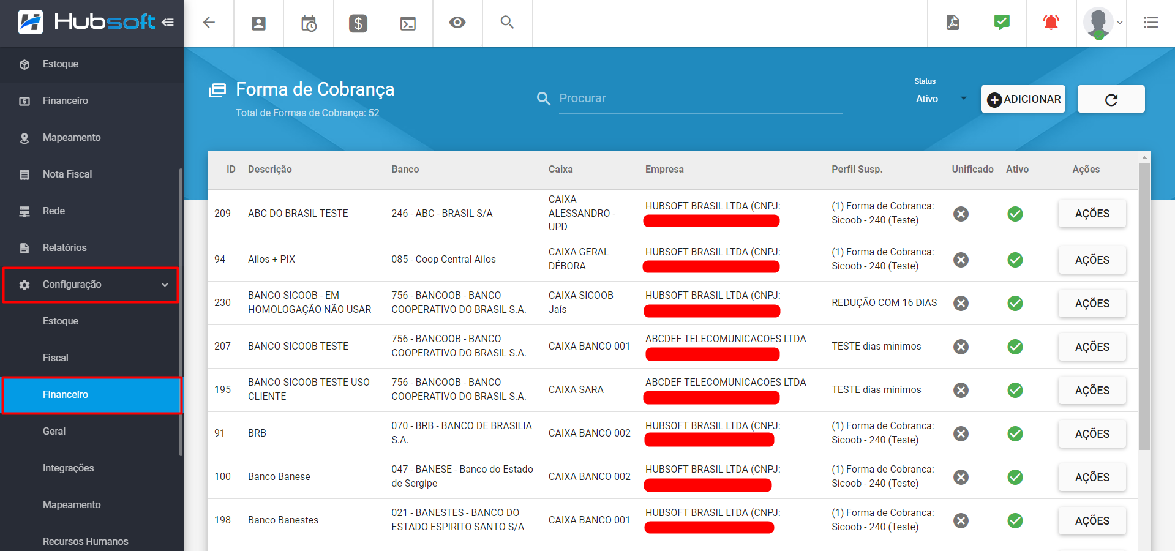Click the refresh reload button

(1111, 99)
